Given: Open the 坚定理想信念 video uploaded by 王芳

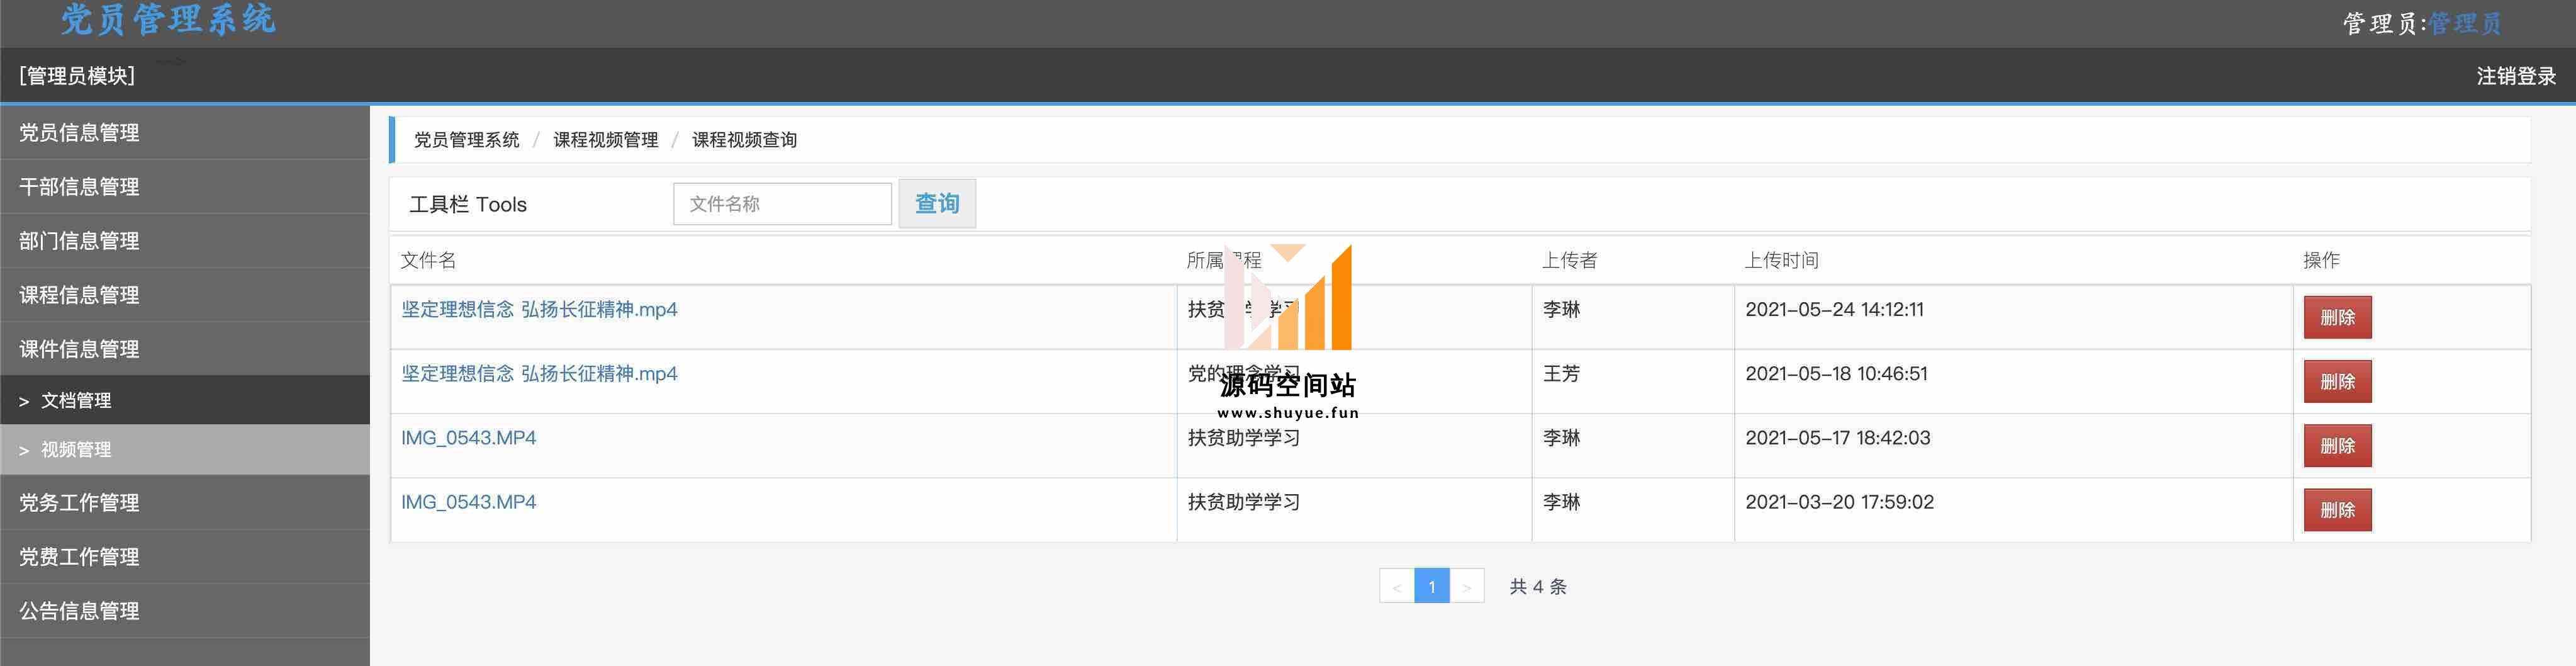Looking at the screenshot, I should coord(539,373).
